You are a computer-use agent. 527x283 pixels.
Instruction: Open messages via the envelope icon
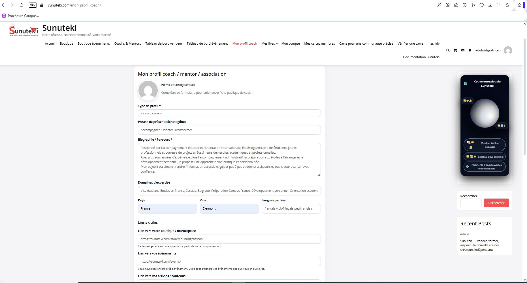coord(463,50)
